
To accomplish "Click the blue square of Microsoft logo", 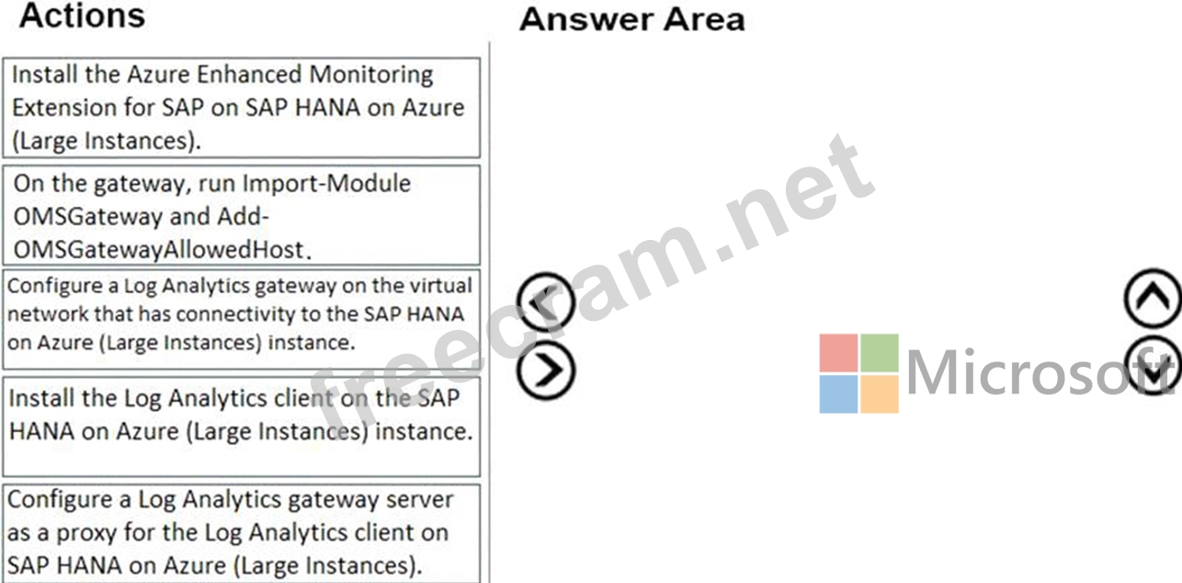I will 838,394.
